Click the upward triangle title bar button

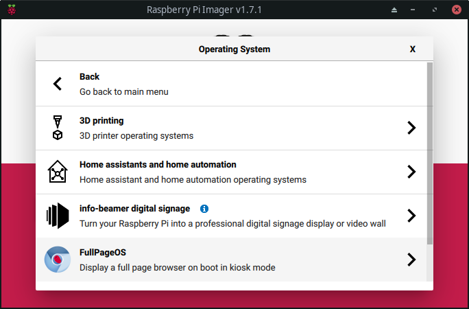point(394,10)
